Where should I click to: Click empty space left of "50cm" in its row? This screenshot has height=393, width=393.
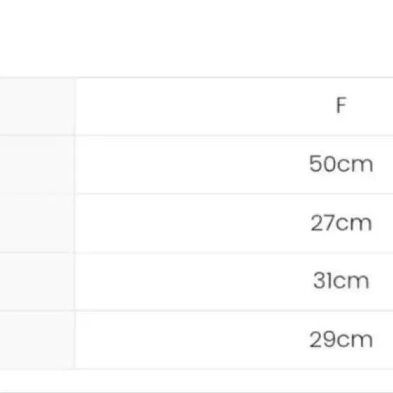[190, 165]
